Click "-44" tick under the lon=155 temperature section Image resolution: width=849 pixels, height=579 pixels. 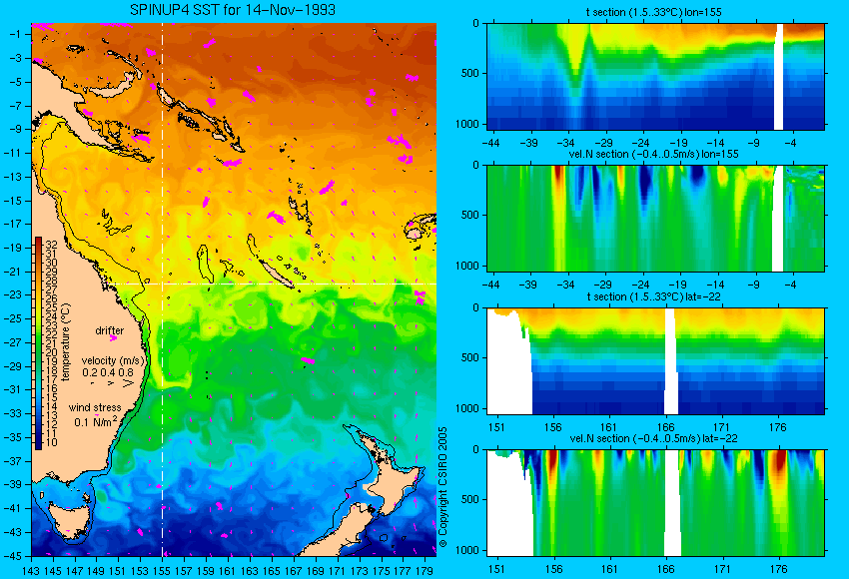coord(490,143)
